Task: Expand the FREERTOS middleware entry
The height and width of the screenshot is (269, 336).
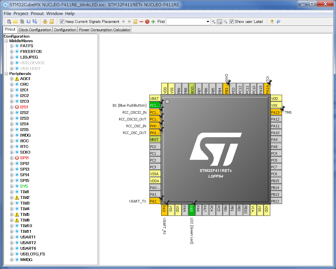Action: 11,51
